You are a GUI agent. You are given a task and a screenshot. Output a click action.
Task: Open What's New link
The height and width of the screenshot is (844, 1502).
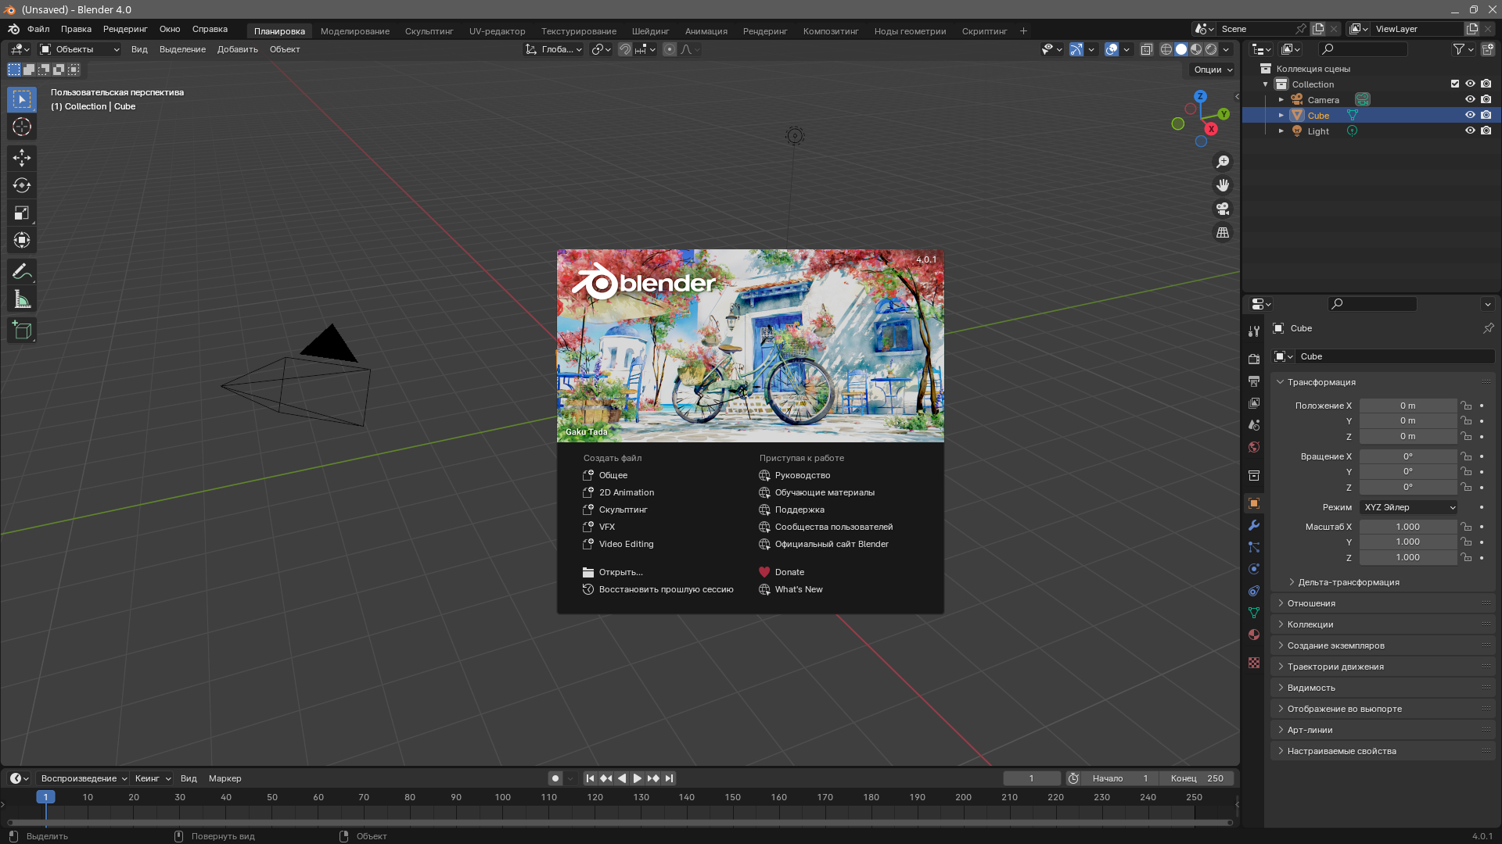791,589
